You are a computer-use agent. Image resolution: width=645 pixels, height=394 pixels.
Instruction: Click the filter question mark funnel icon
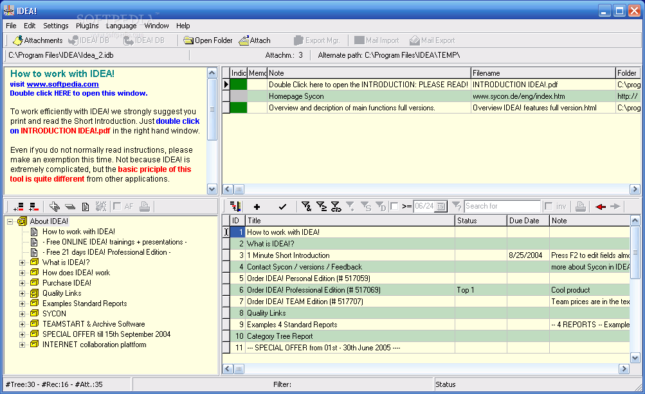[456, 207]
